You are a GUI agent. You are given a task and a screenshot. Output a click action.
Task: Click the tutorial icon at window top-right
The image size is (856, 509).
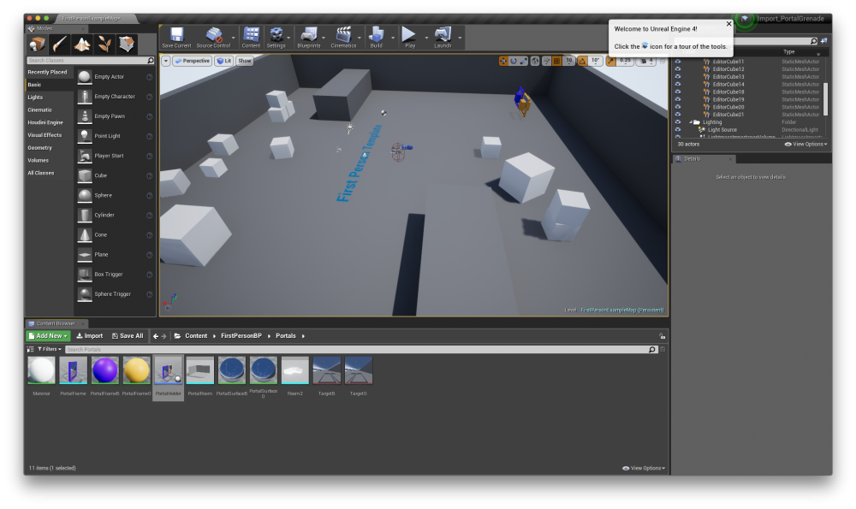(x=745, y=19)
